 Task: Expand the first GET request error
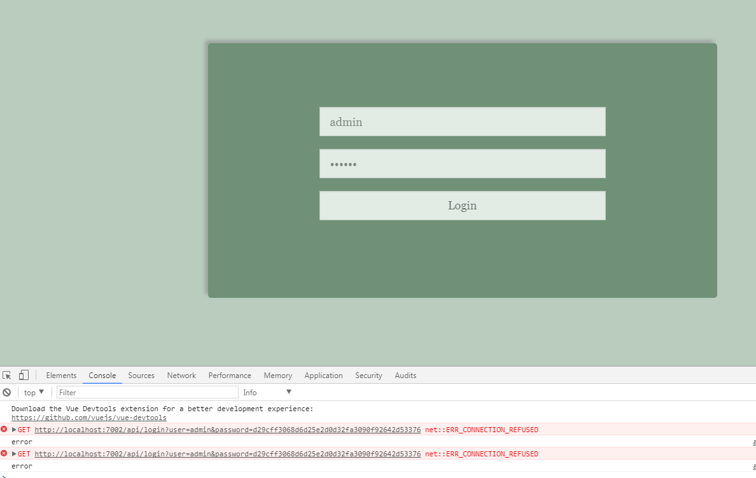(x=14, y=429)
